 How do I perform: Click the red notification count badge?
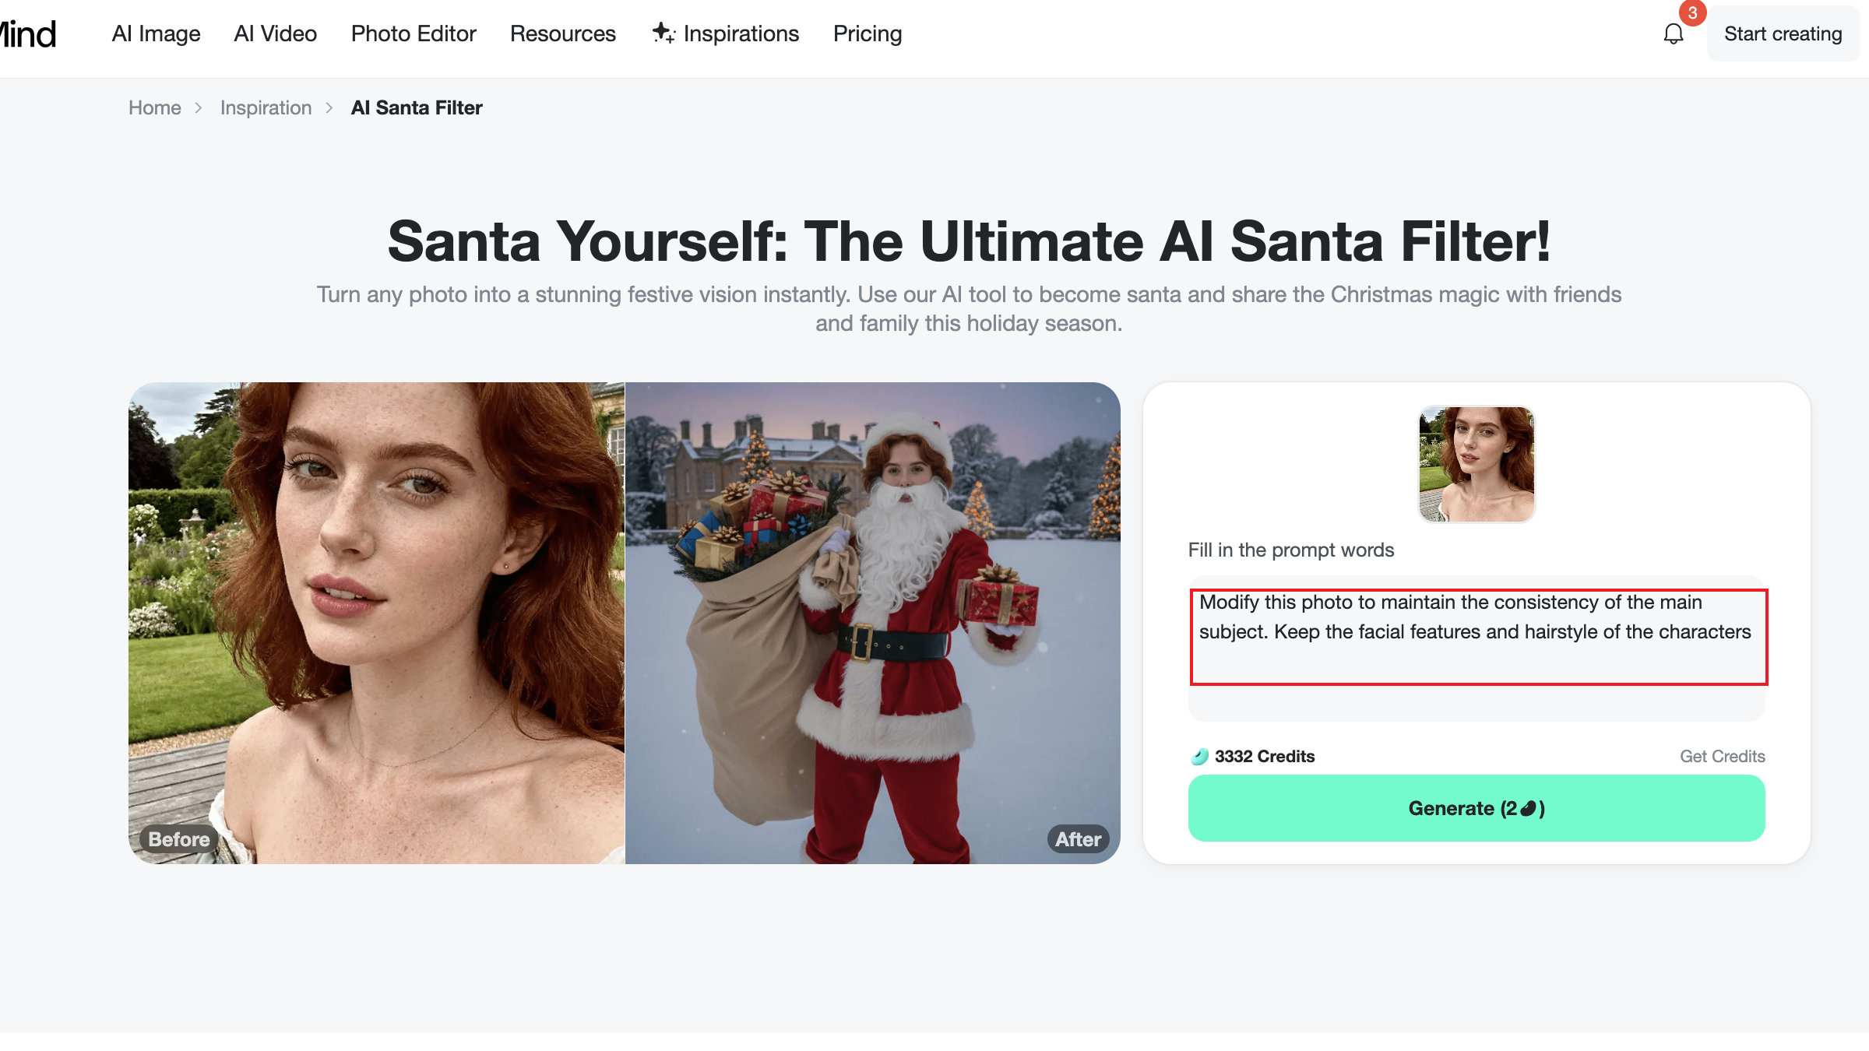(1692, 13)
